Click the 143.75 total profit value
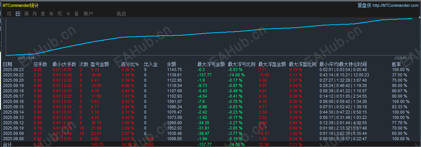Viewport: 421px width, 147px height. click(x=97, y=144)
